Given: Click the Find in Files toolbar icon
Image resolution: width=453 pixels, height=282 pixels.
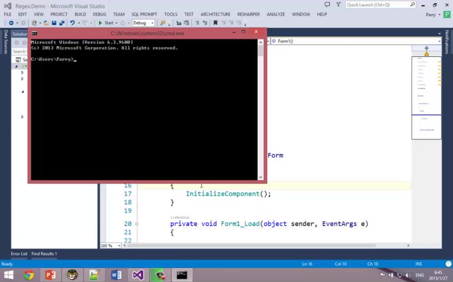Looking at the screenshot, I should click(x=163, y=23).
